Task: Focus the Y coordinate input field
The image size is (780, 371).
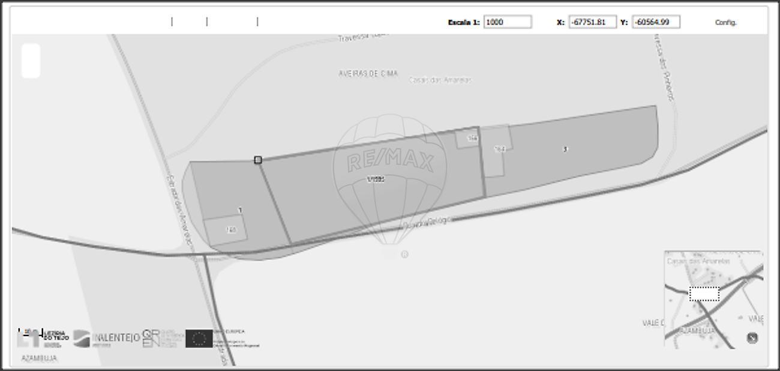Action: (655, 22)
